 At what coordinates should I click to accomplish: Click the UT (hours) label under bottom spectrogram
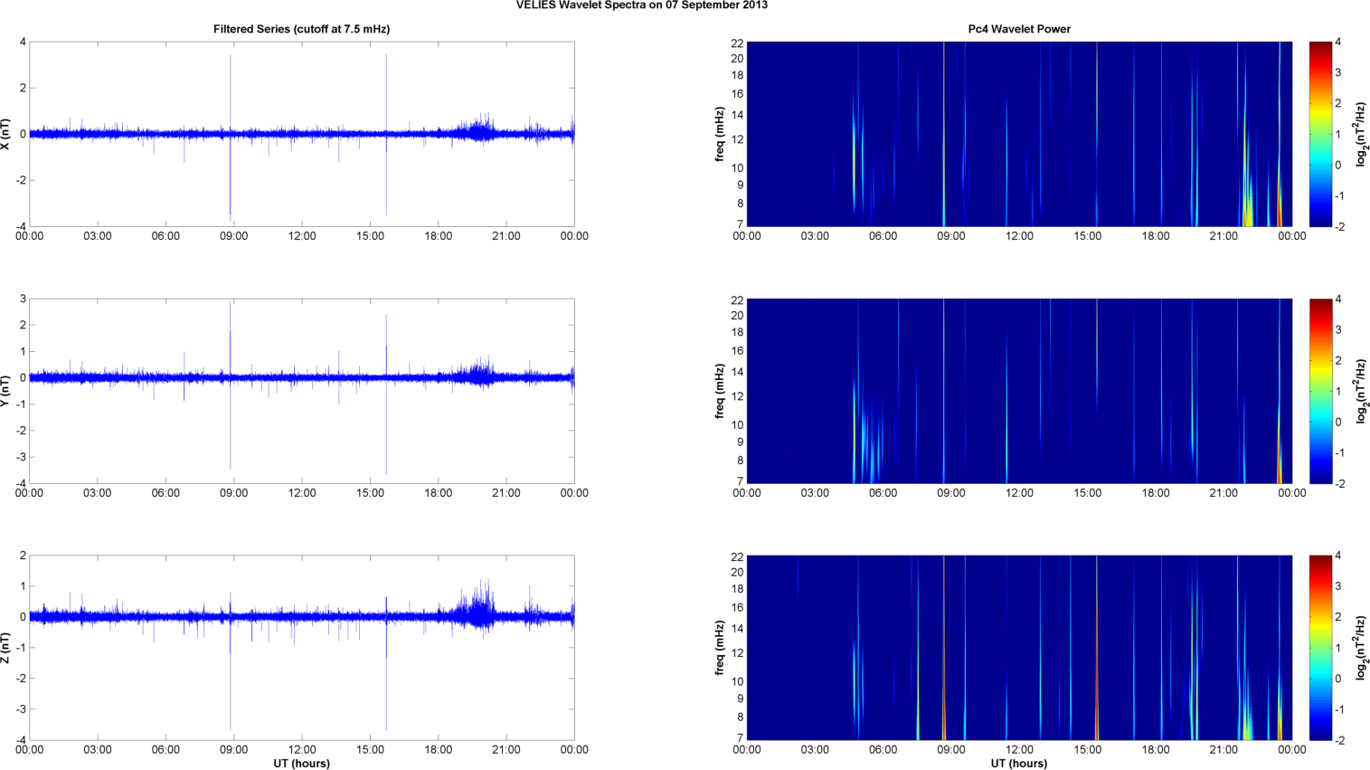point(1019,764)
